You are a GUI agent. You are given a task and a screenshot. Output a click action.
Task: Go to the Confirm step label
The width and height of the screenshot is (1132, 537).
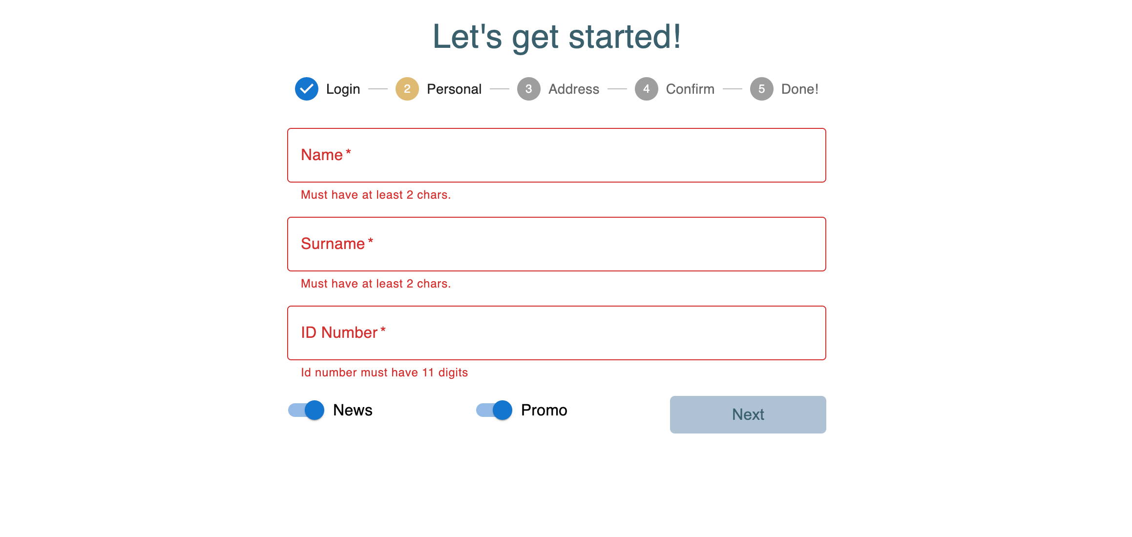690,89
